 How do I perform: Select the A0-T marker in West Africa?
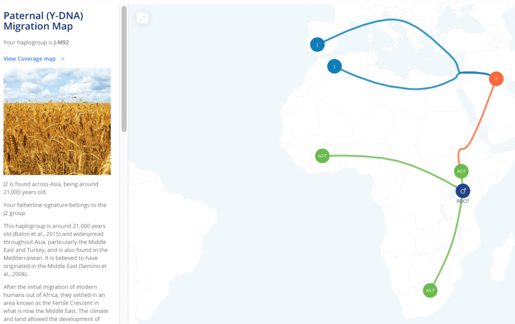[322, 156]
